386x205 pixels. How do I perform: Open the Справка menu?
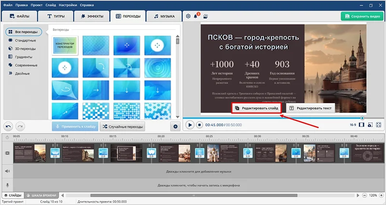tap(87, 5)
